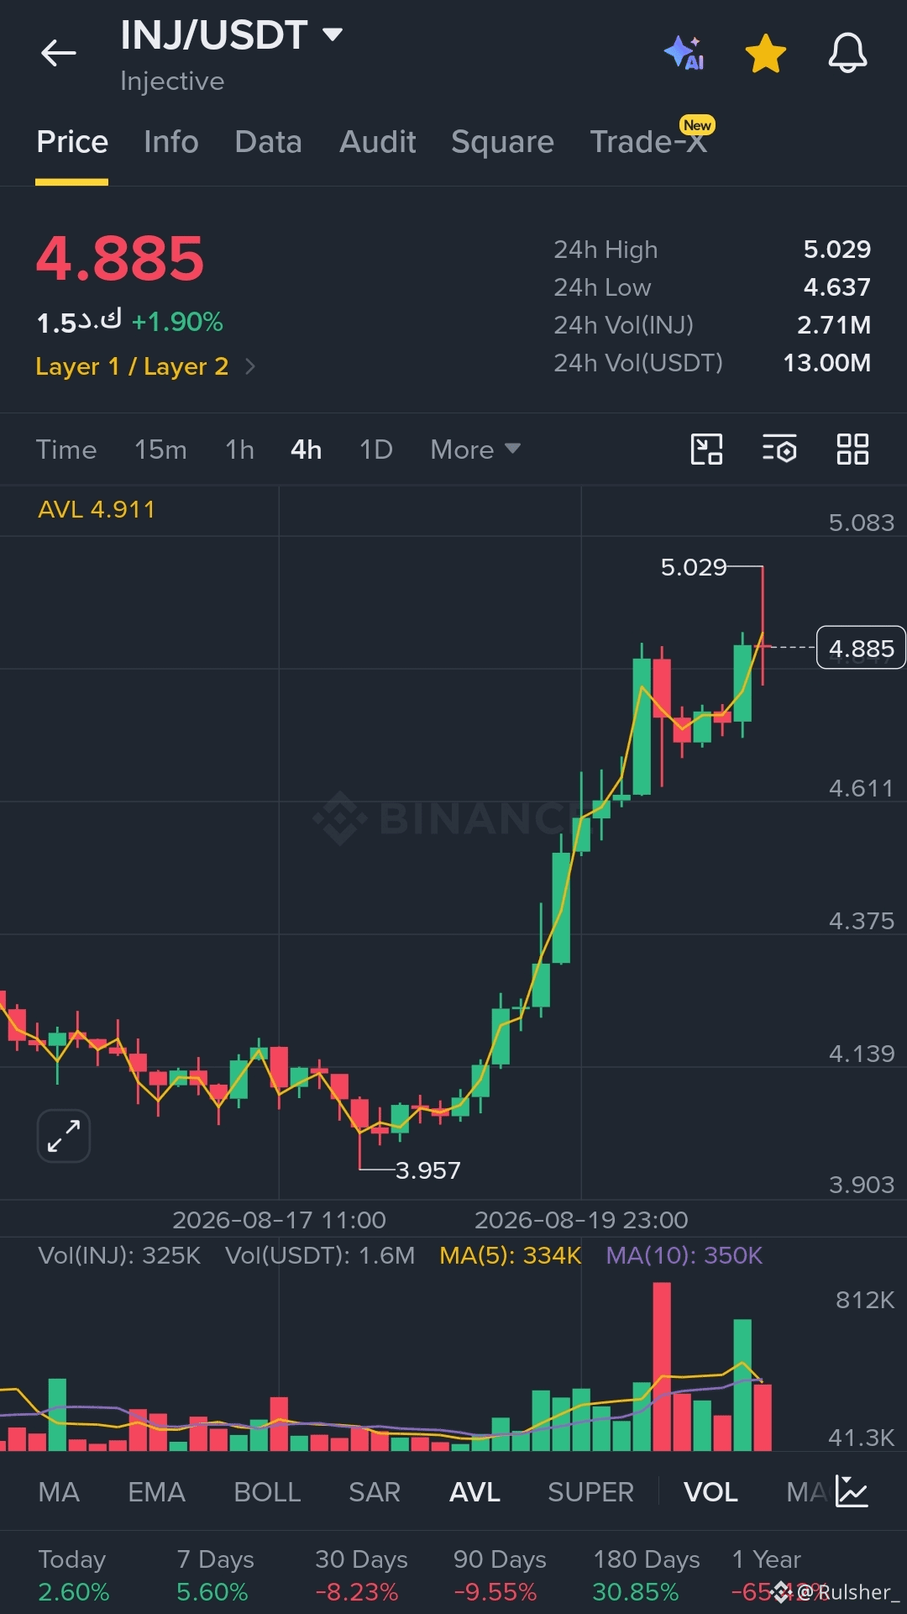907x1614 pixels.
Task: Tap the 2026-08-19 23:00 date label
Action: point(581,1220)
